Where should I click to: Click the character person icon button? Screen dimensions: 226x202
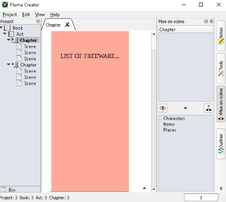pos(208,108)
